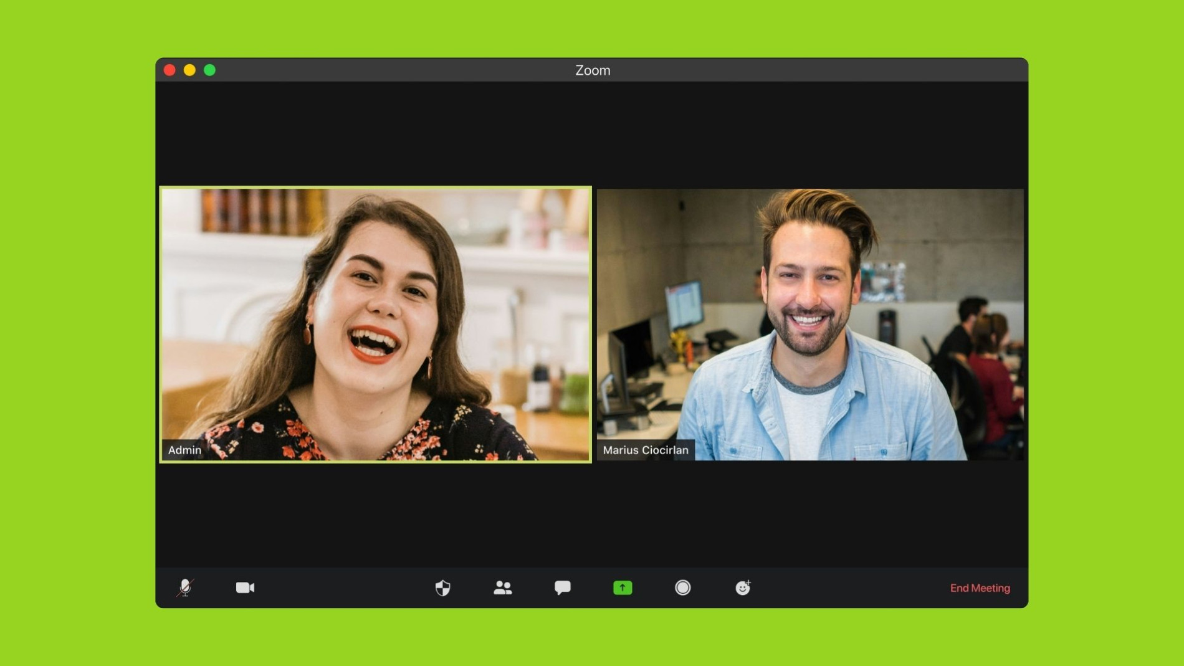This screenshot has height=666, width=1184.
Task: Minimize Zoom window with yellow button
Action: (x=189, y=70)
